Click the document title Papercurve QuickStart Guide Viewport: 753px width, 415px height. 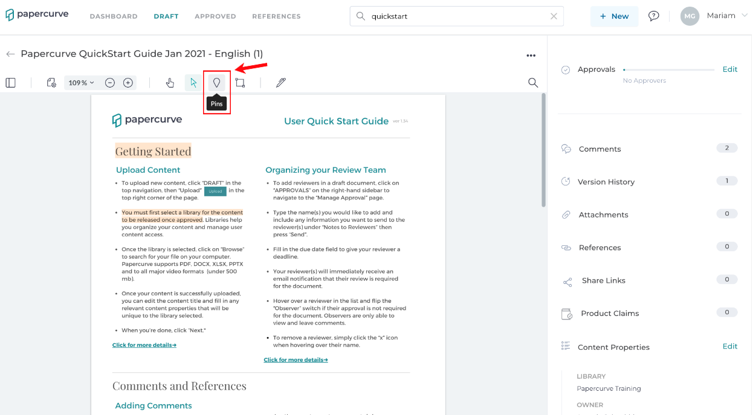(x=142, y=54)
